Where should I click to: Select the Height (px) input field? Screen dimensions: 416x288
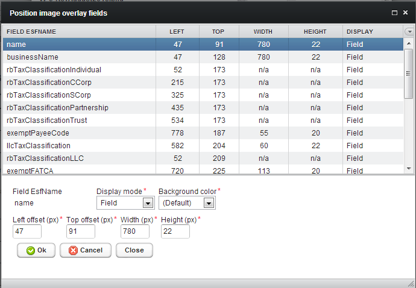click(x=175, y=232)
